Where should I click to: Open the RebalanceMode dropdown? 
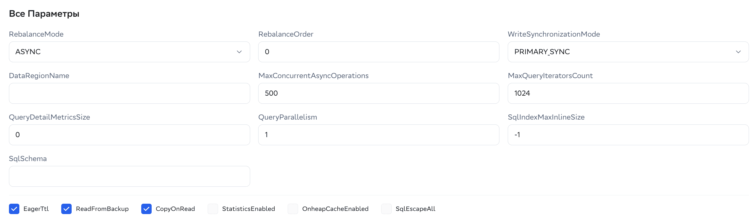point(129,52)
